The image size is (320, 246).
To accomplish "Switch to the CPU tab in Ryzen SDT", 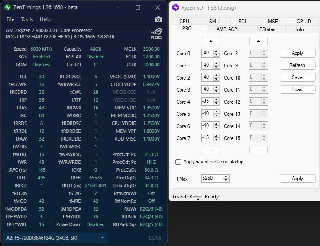I will click(x=184, y=21).
